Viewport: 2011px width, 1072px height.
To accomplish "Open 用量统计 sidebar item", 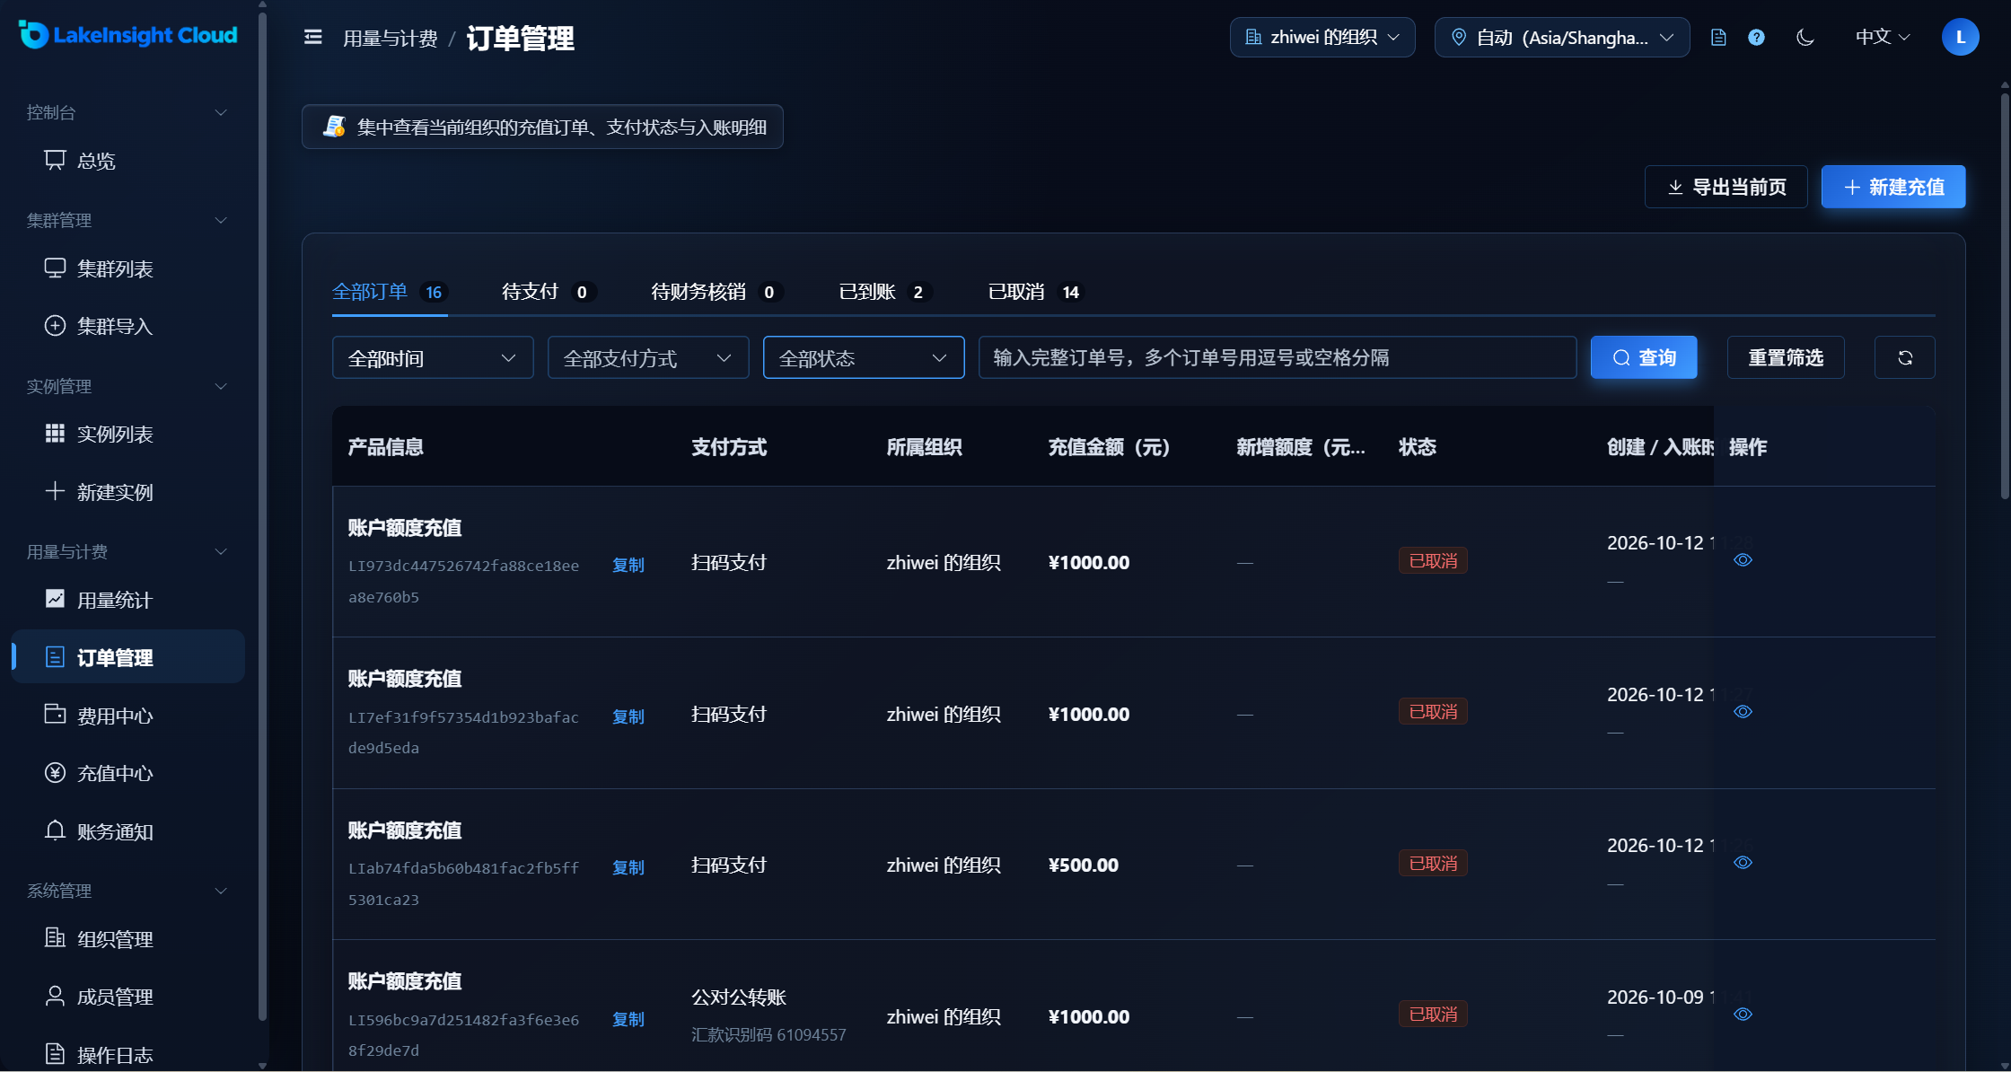I will coord(128,600).
